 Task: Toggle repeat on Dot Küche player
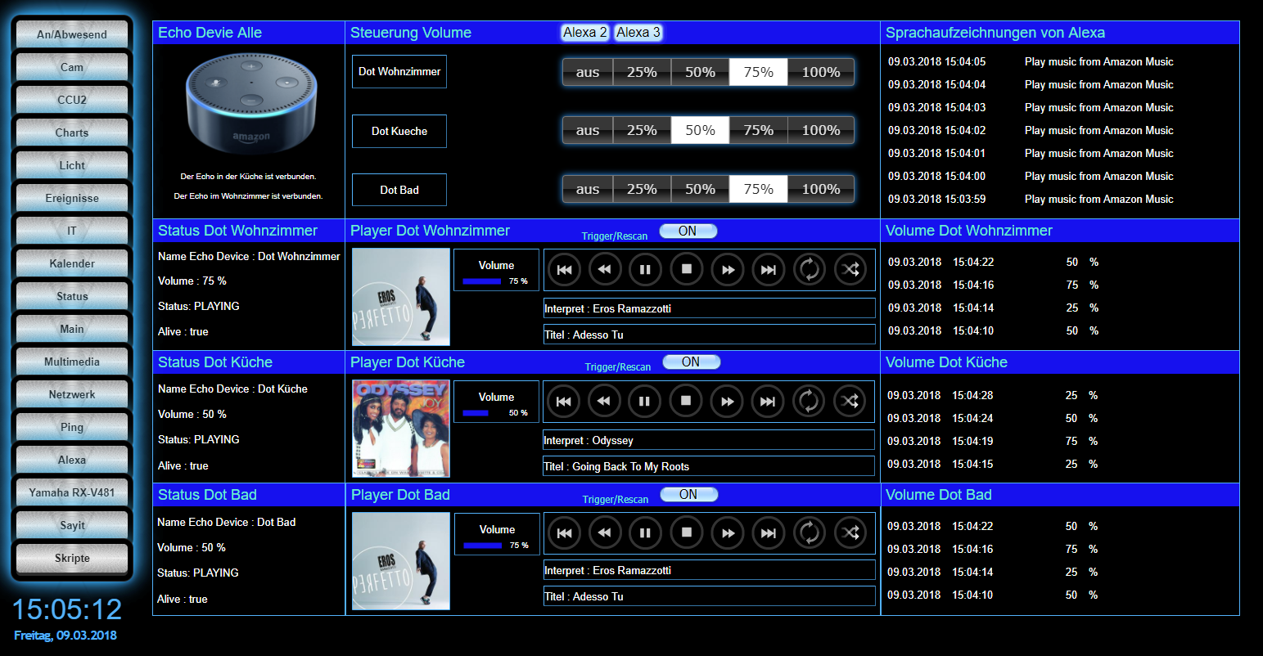[809, 401]
